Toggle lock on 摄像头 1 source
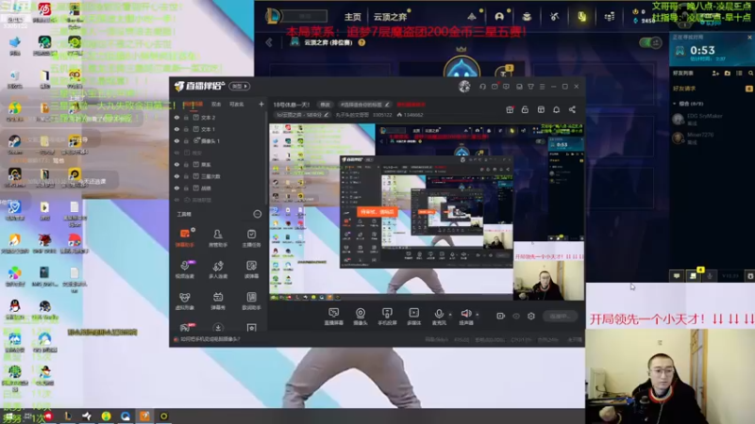 tap(186, 140)
